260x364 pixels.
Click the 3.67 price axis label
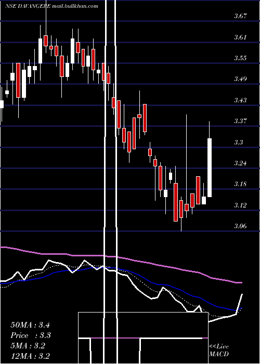click(x=240, y=16)
